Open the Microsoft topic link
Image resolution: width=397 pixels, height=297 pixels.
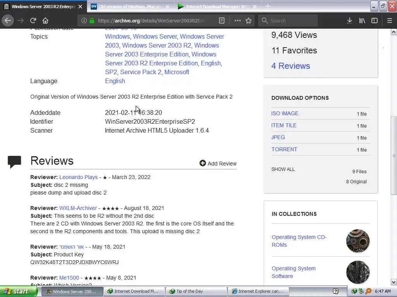[177, 72]
